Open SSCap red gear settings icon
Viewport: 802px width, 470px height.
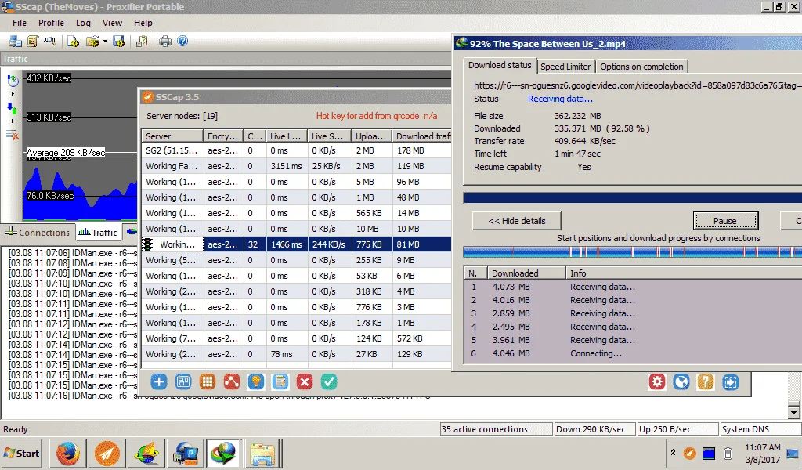657,382
